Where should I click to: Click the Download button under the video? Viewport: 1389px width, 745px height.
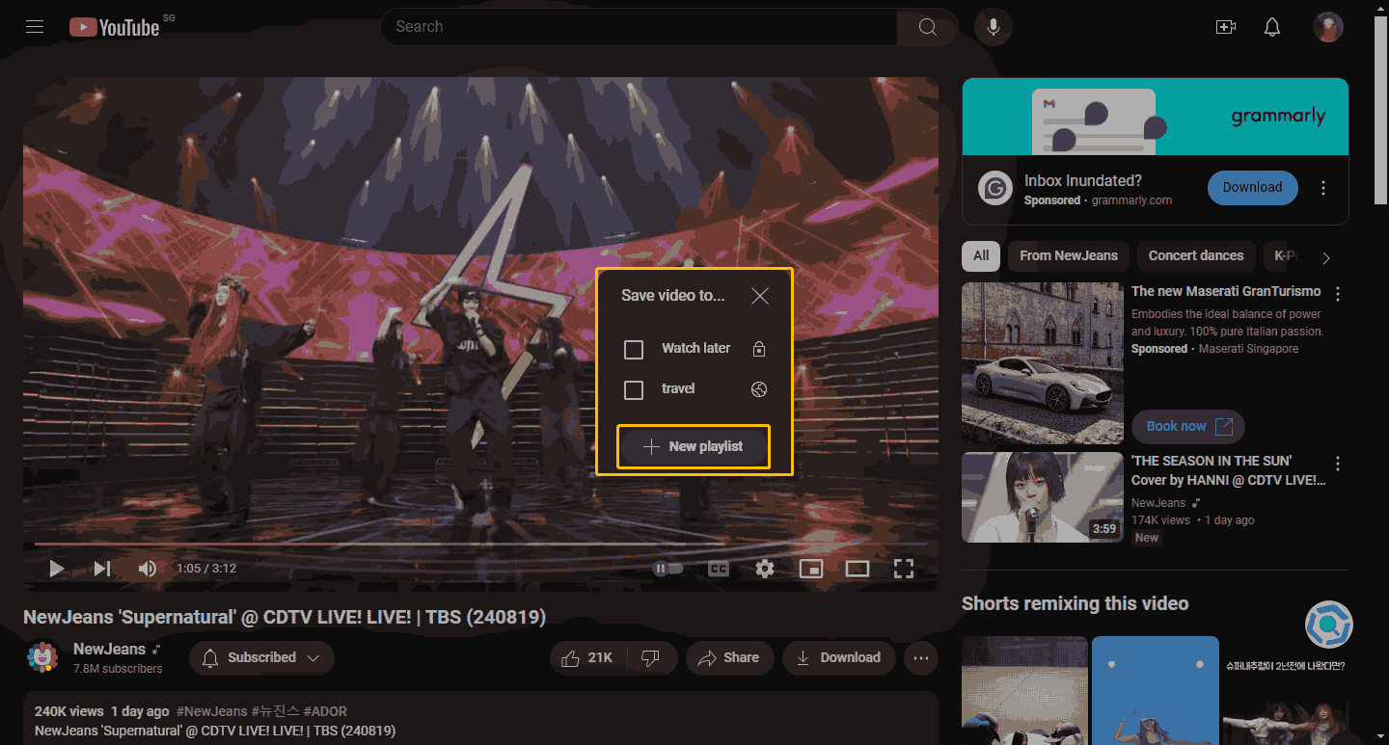(x=838, y=657)
